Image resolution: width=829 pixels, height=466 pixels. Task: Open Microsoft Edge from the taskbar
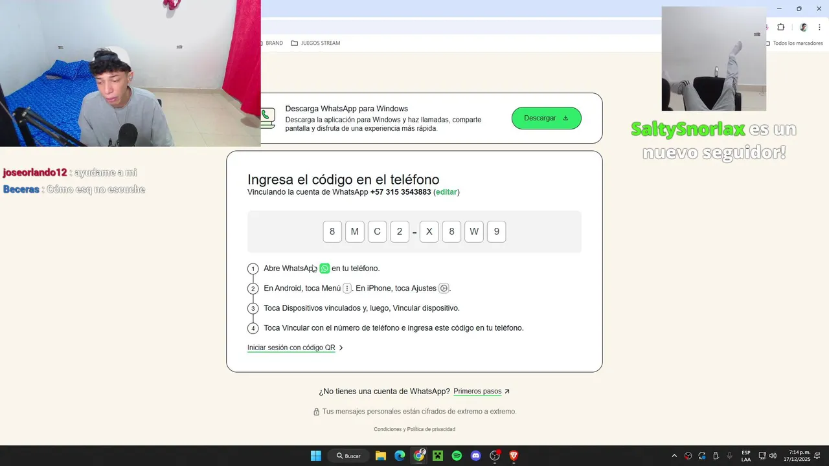point(400,456)
